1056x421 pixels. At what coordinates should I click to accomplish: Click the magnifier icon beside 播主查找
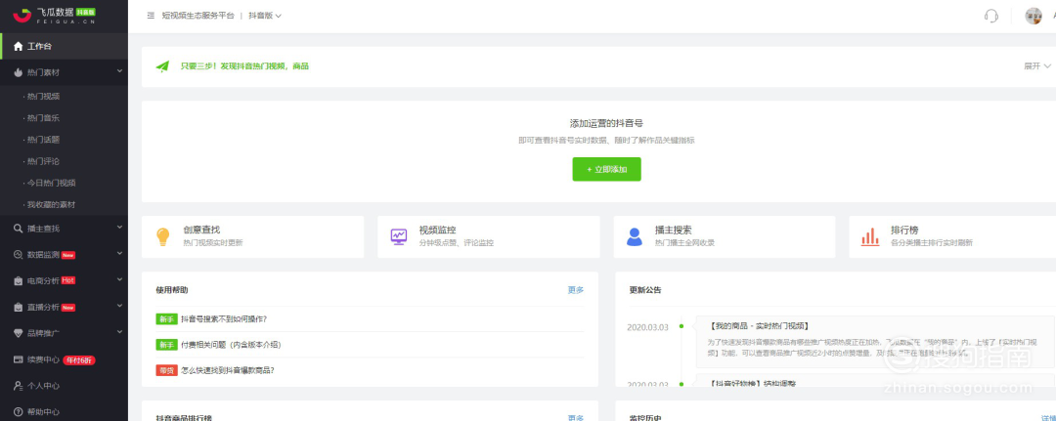pos(19,229)
